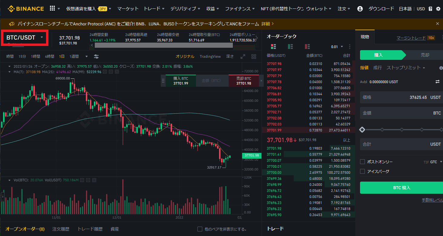443x236 pixels.
Task: Open the 仮想通貨を購入 JPY dropdown
Action: pos(89,9)
